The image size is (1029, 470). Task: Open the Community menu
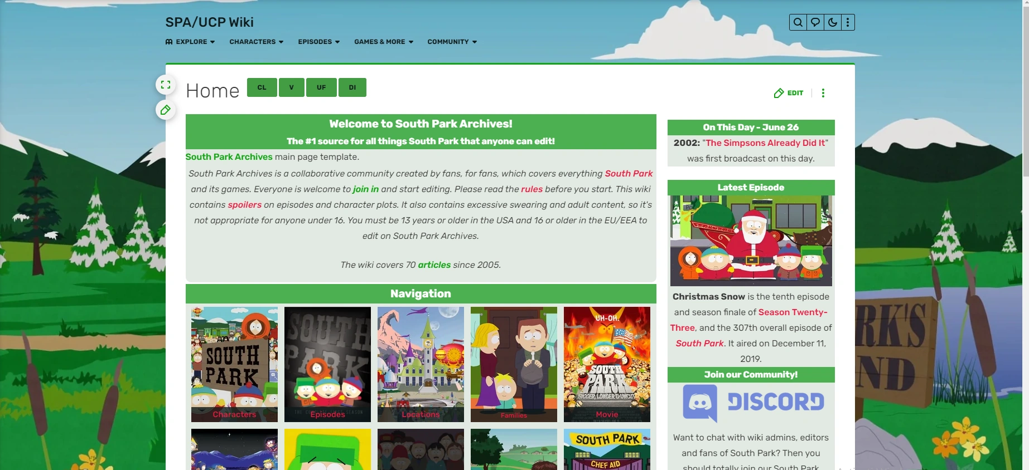(x=452, y=42)
